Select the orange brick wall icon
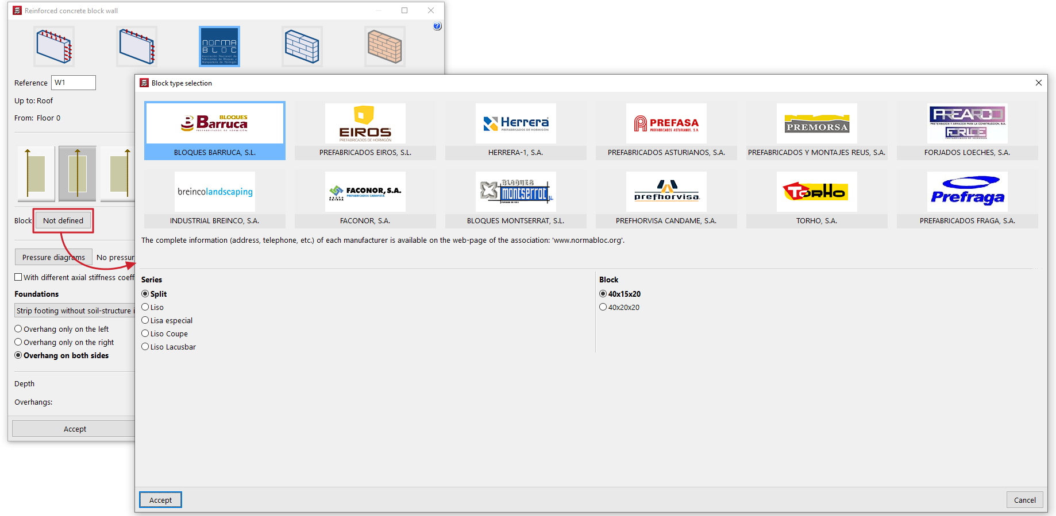This screenshot has height=516, width=1056. pyautogui.click(x=385, y=46)
